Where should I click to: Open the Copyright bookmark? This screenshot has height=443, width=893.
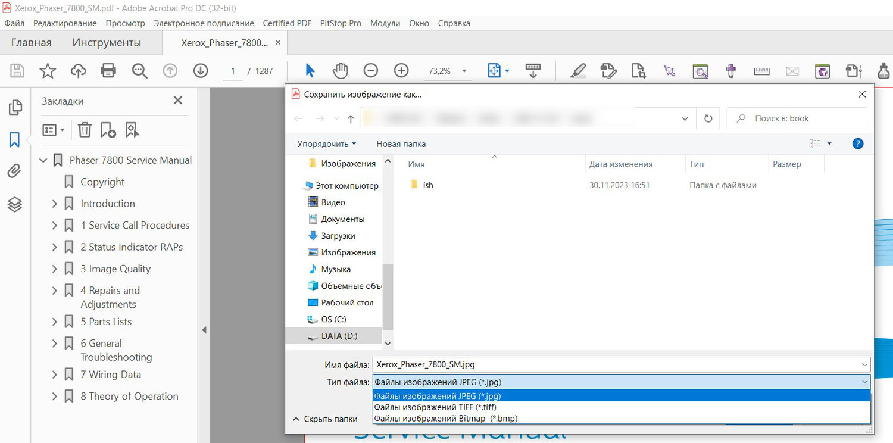[102, 182]
